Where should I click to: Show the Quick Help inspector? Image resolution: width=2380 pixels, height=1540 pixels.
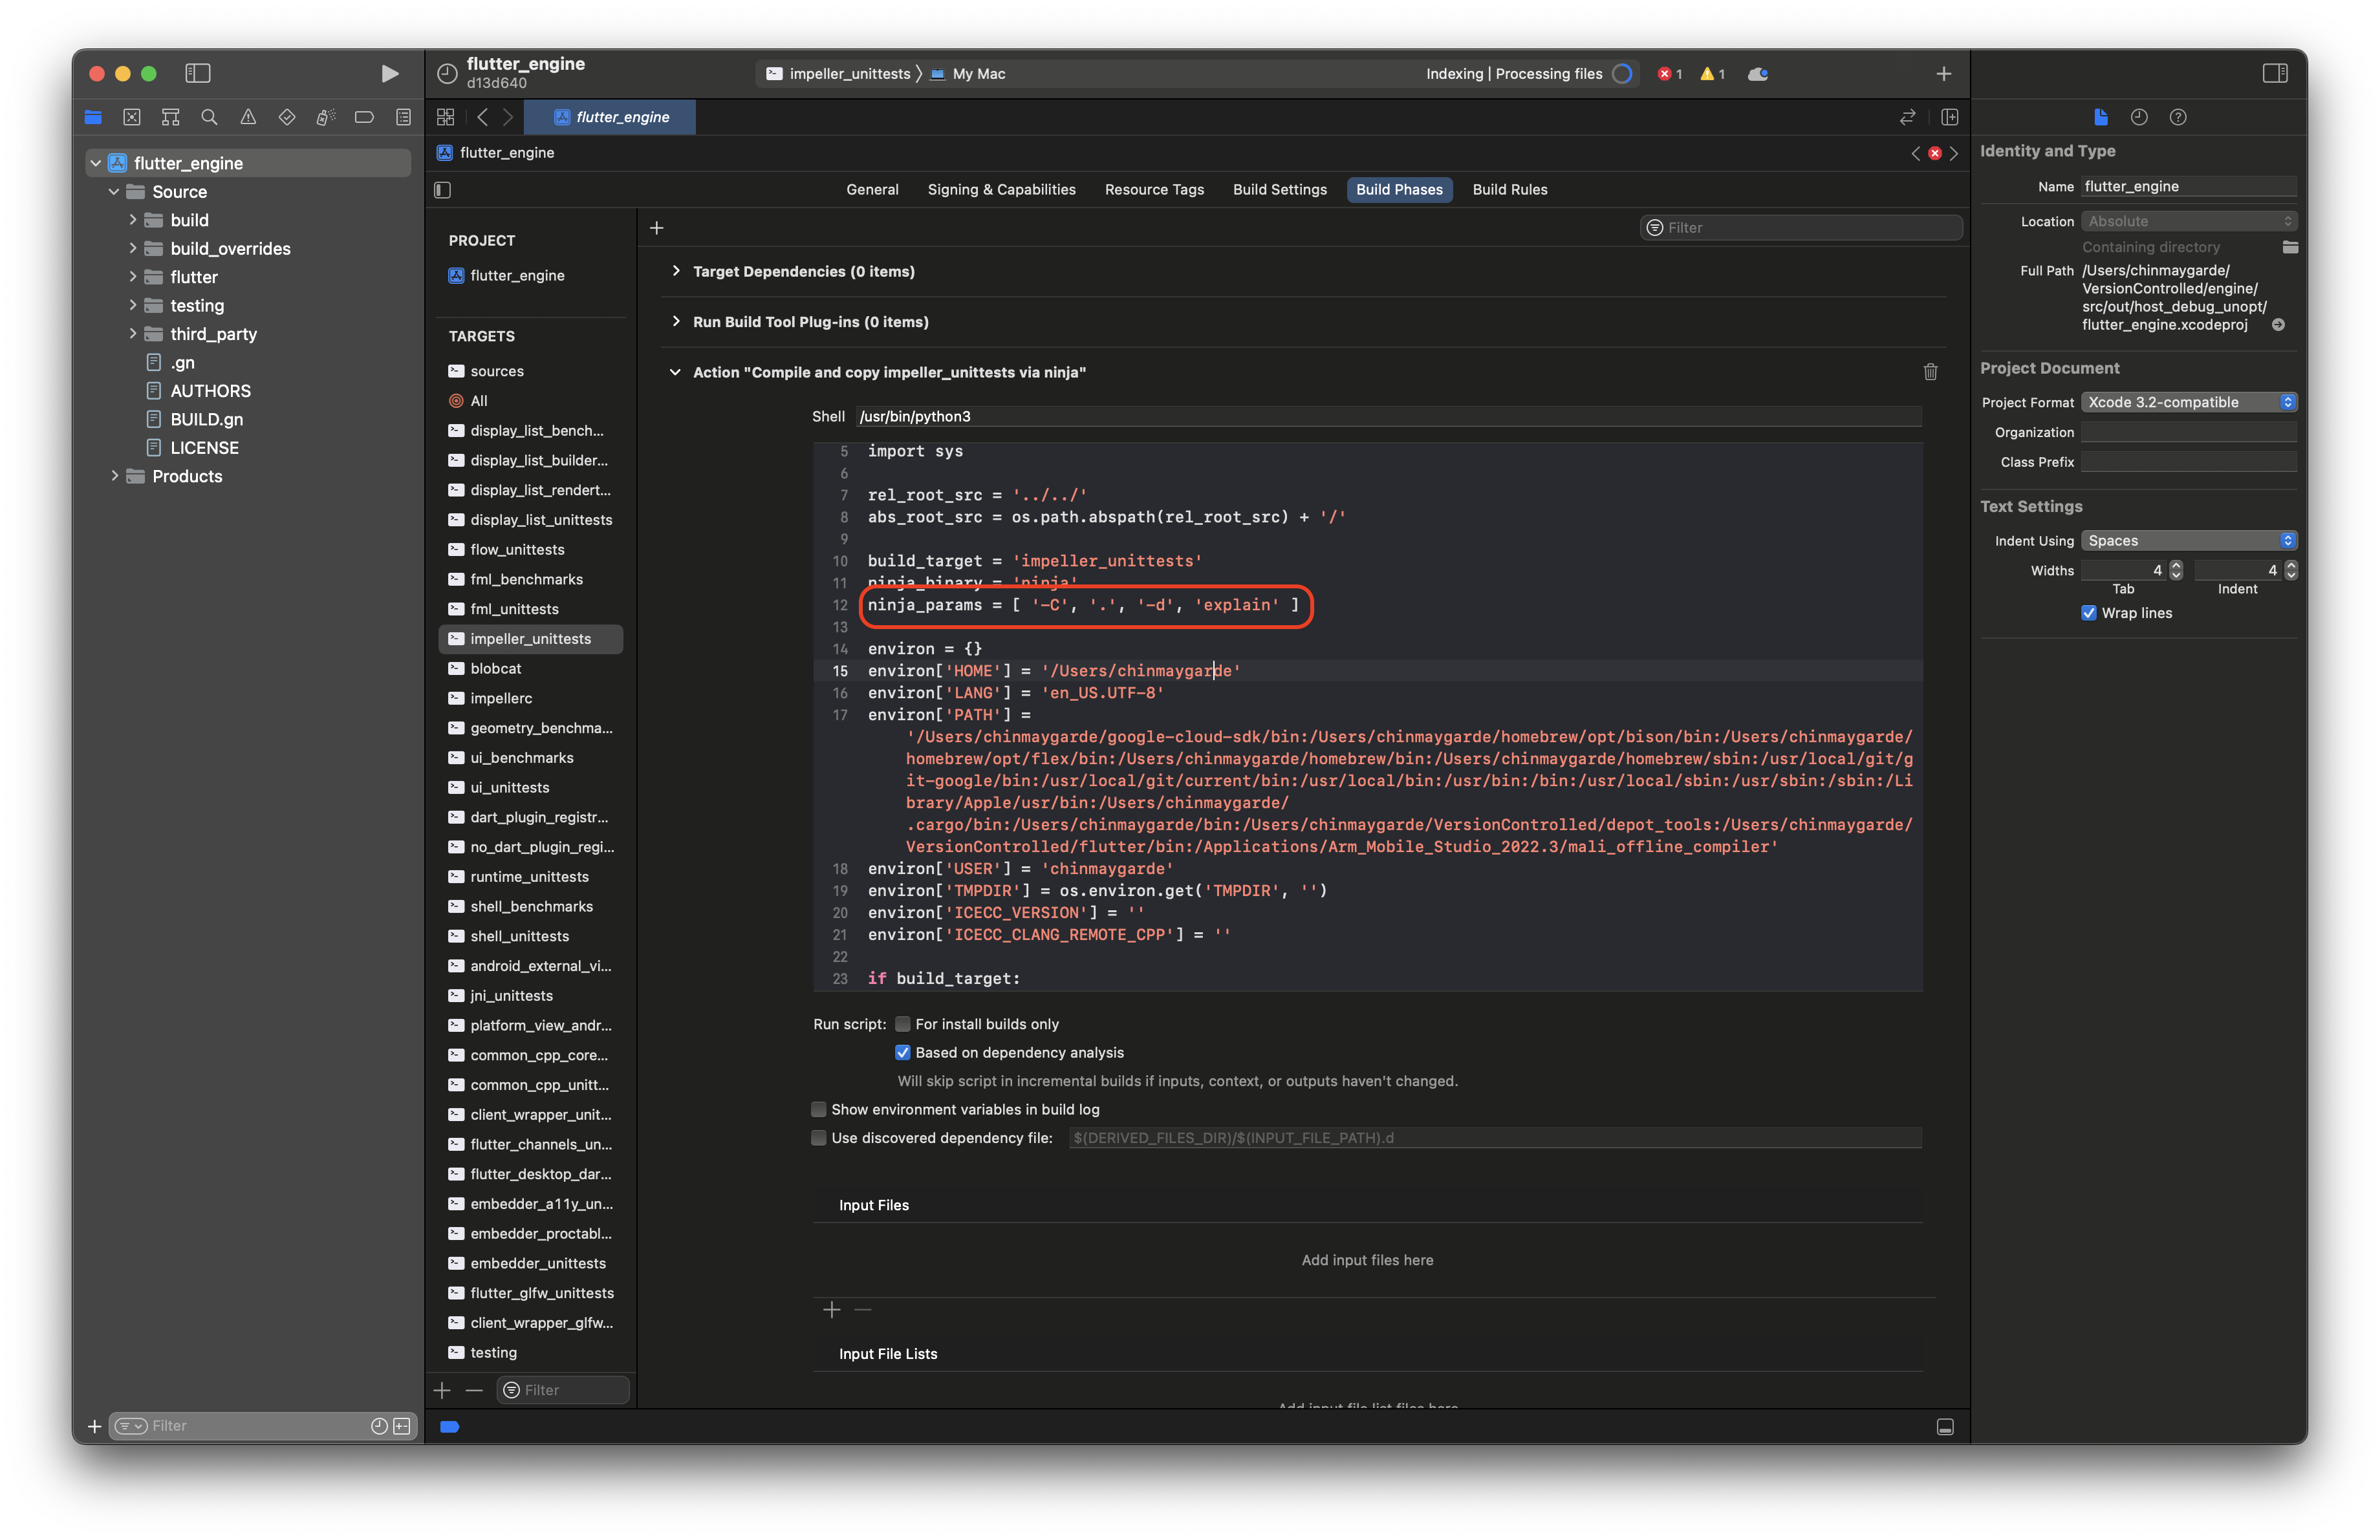click(2178, 117)
